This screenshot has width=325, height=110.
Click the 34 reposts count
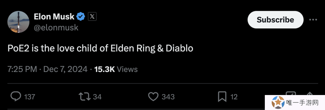tap(97, 97)
